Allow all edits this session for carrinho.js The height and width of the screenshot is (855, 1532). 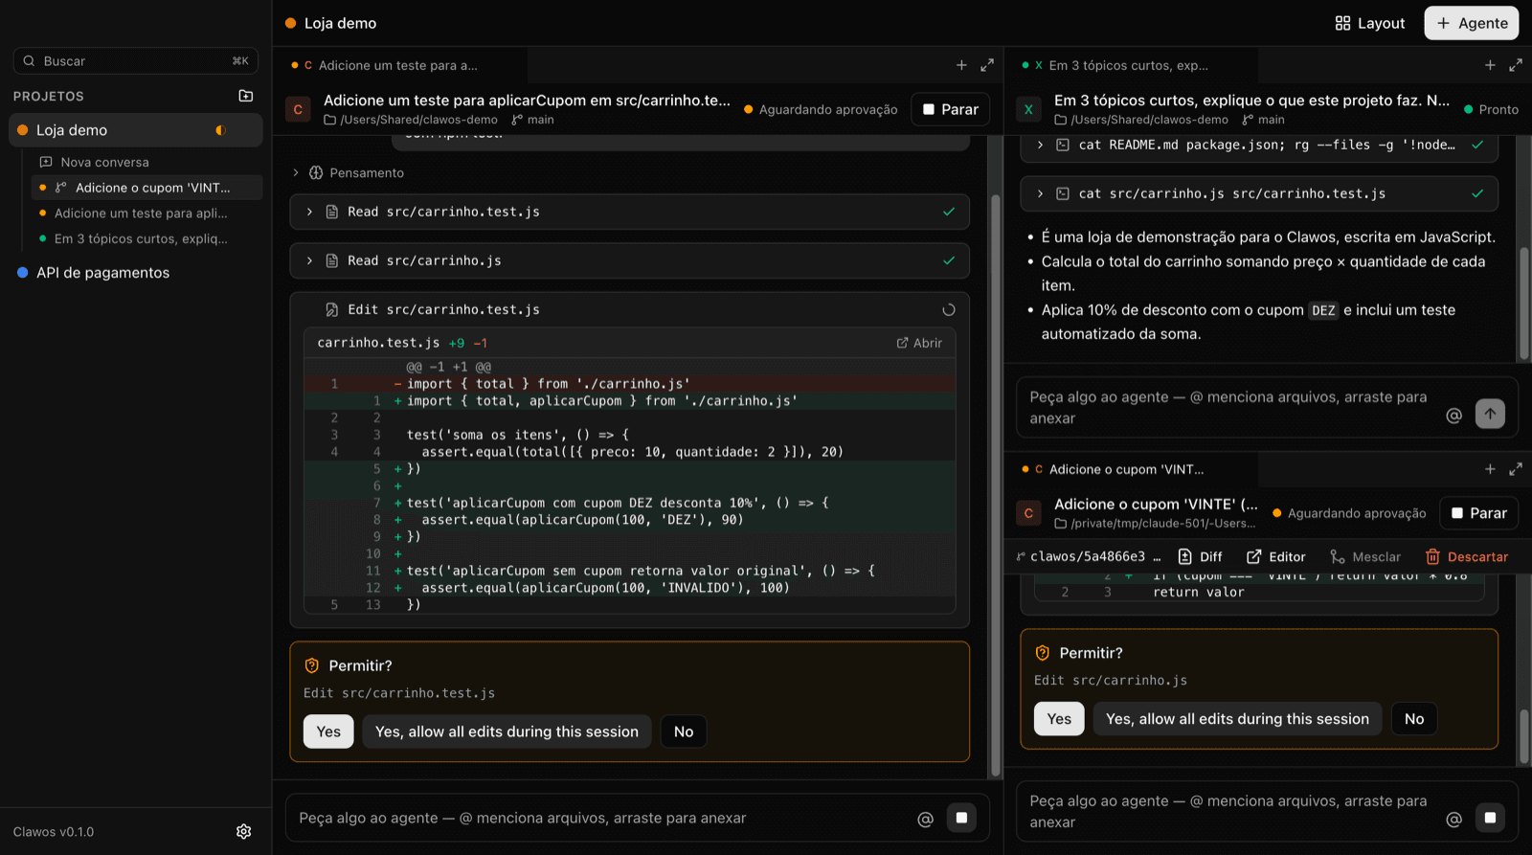tap(1237, 719)
